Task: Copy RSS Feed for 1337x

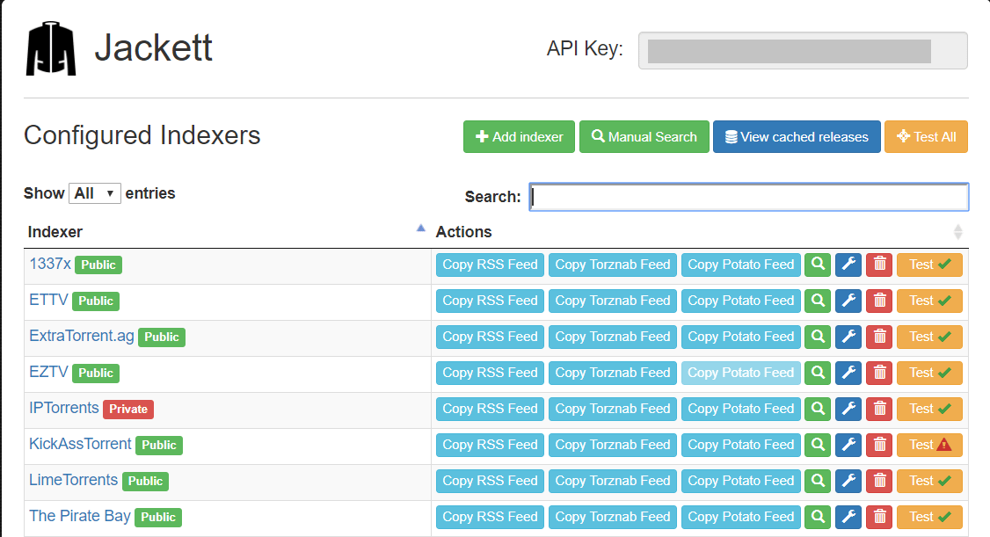Action: point(490,265)
